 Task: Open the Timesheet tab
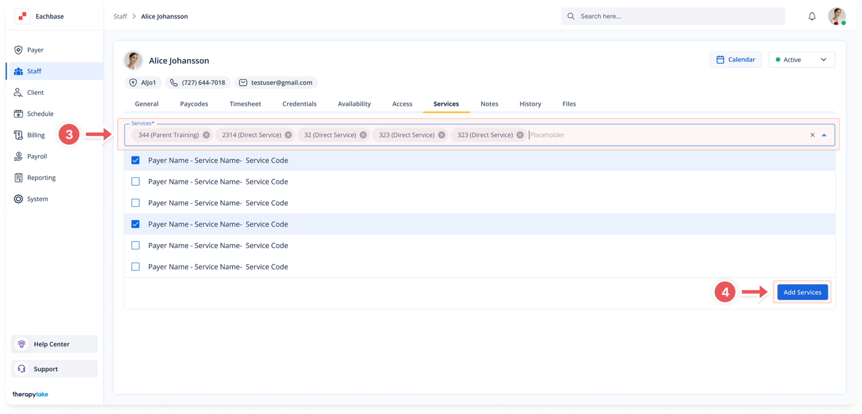tap(245, 104)
